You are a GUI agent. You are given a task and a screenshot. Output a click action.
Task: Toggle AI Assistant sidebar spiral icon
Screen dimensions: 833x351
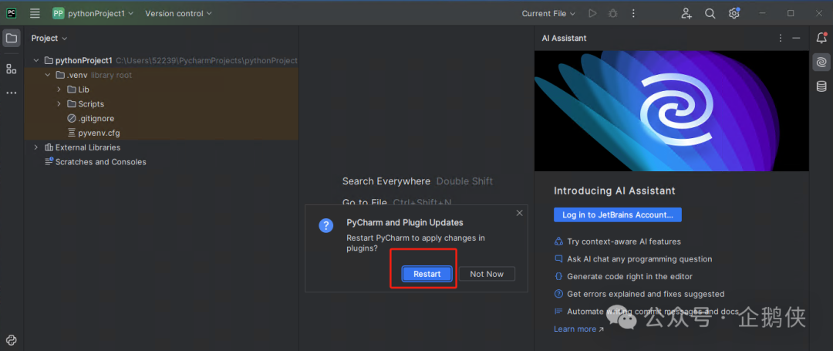(821, 62)
